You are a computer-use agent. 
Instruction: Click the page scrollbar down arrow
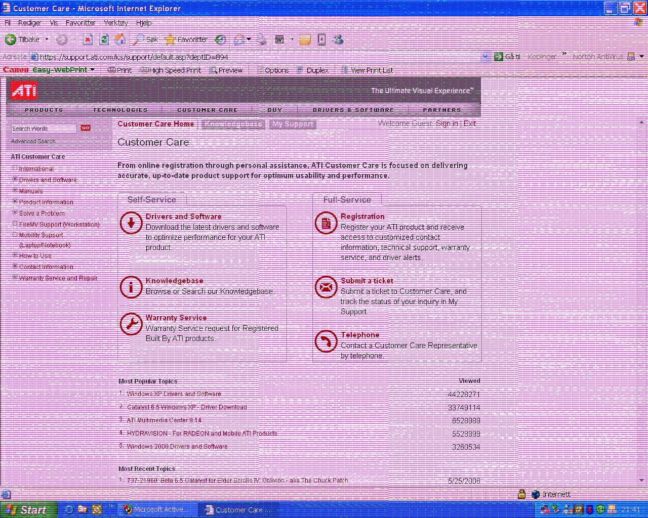pyautogui.click(x=643, y=480)
